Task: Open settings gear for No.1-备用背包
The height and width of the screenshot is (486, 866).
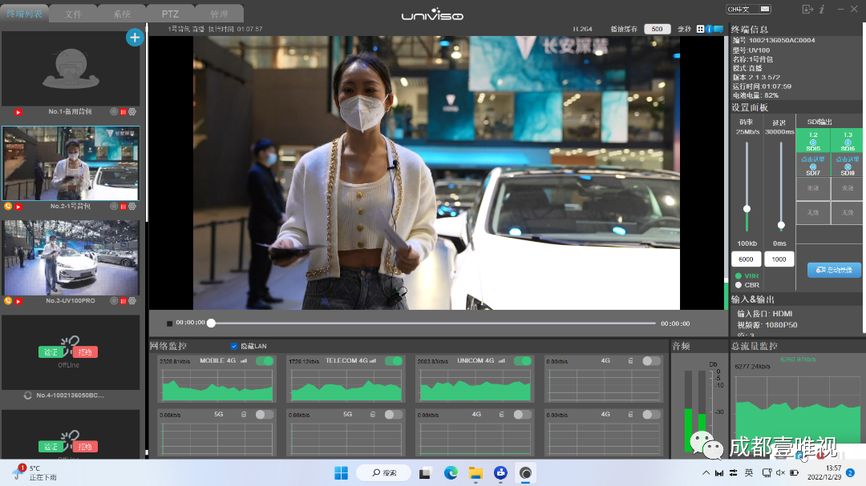Action: [x=132, y=111]
